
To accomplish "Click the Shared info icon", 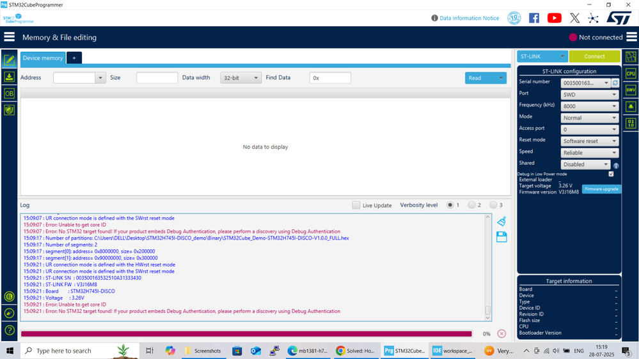I will [616, 165].
